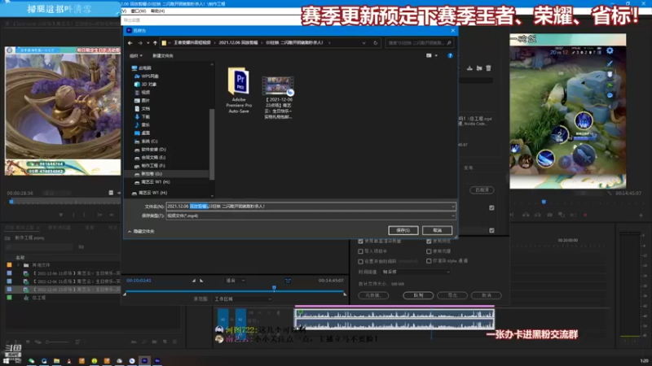Open the 系统 (C:) drive

(146, 141)
